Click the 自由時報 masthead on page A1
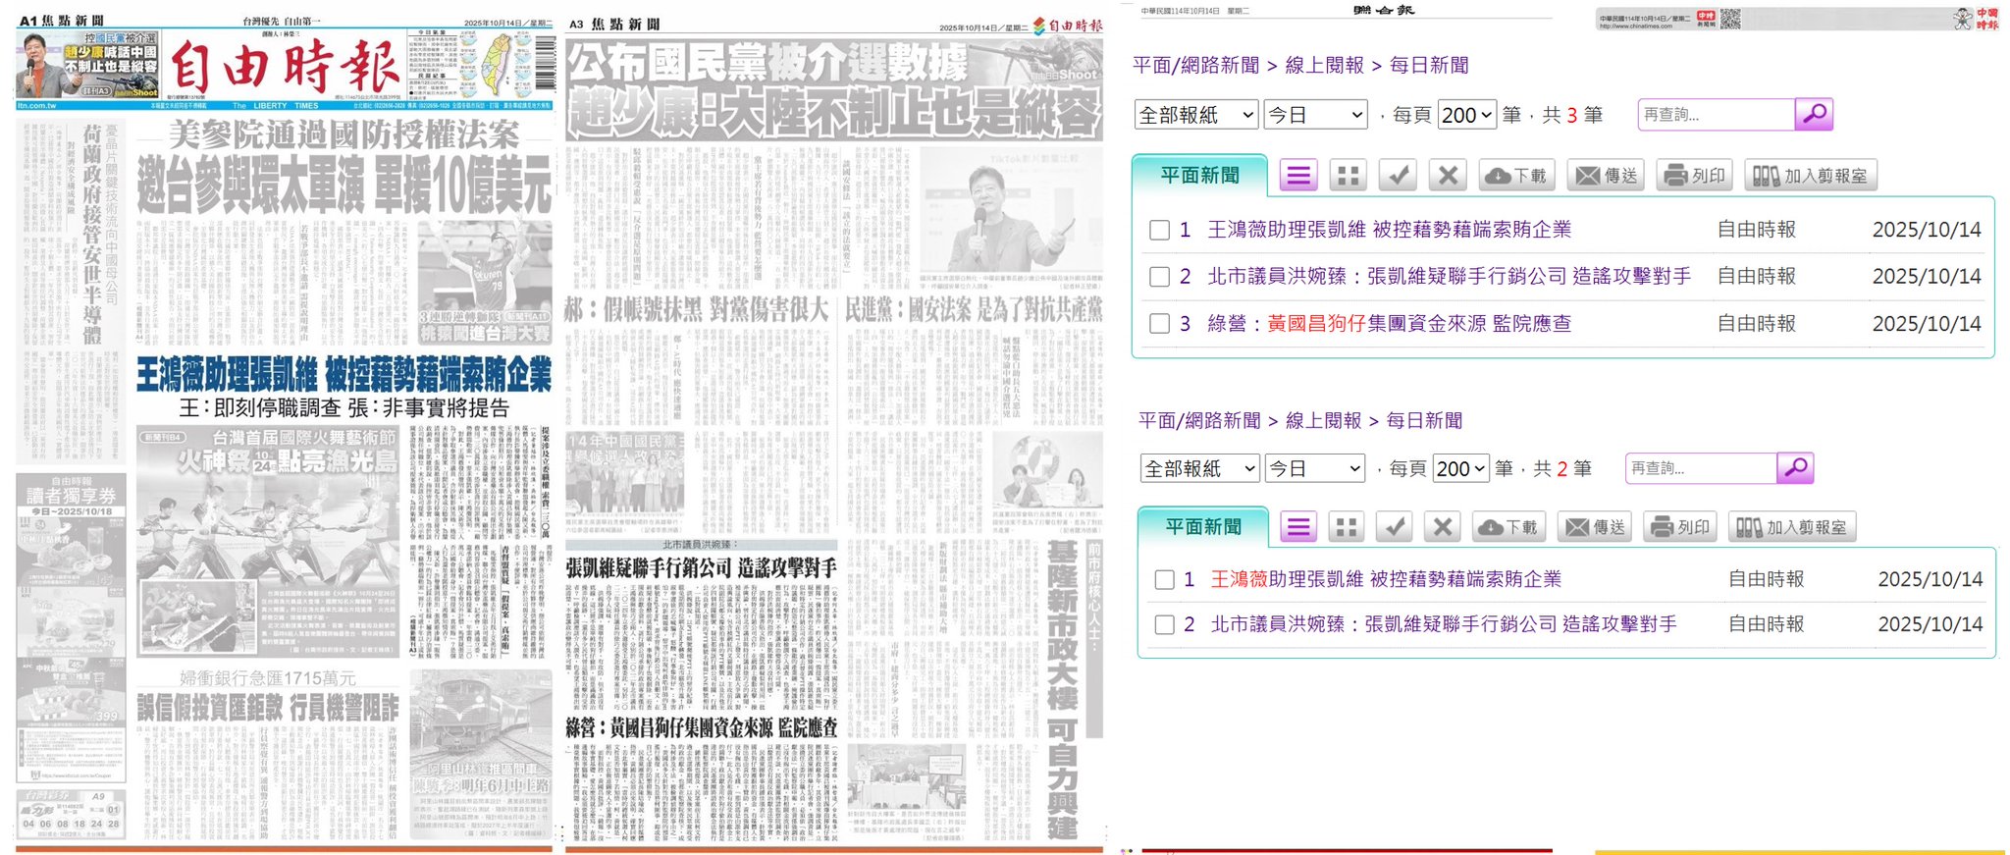This screenshot has width=2010, height=855. point(286,67)
